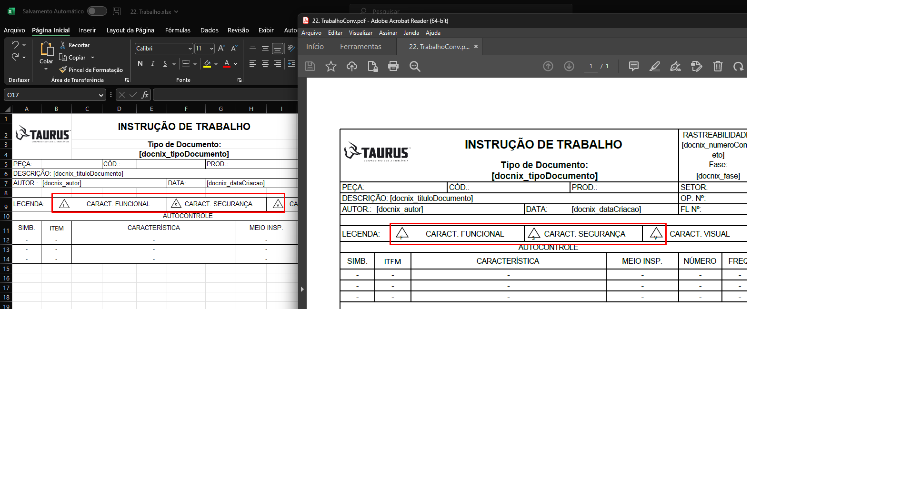The height and width of the screenshot is (479, 901).
Task: Open Acrobat's Visualizar menu
Action: (x=360, y=33)
